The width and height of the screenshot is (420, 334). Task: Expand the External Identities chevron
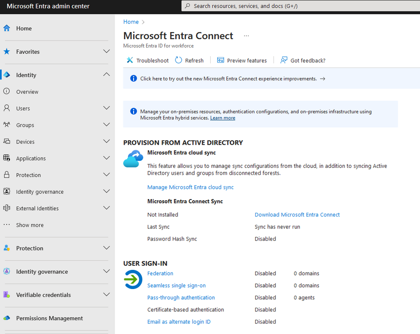coord(106,208)
